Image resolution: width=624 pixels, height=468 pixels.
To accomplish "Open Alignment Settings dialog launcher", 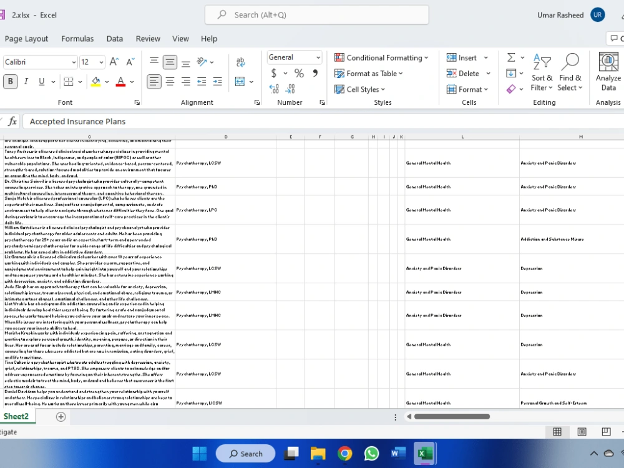I will [257, 103].
